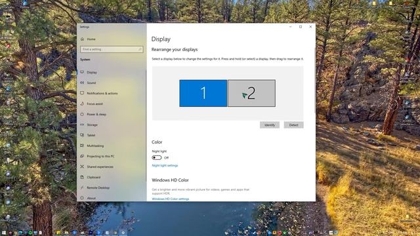Viewport: 420px width, 236px height.
Task: Click the settings page vertical scrollbar
Action: pos(315,80)
